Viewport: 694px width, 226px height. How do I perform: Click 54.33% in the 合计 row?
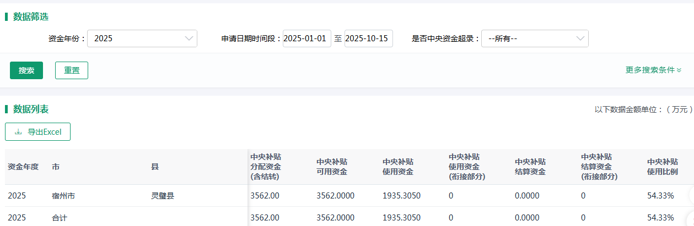click(660, 218)
